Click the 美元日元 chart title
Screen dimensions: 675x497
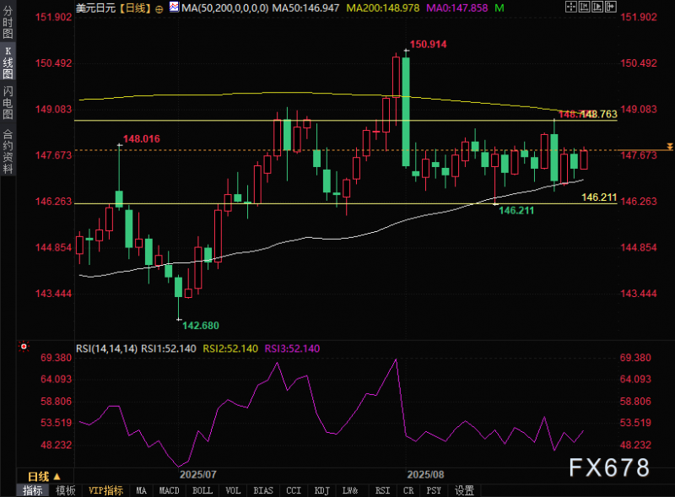tap(95, 8)
